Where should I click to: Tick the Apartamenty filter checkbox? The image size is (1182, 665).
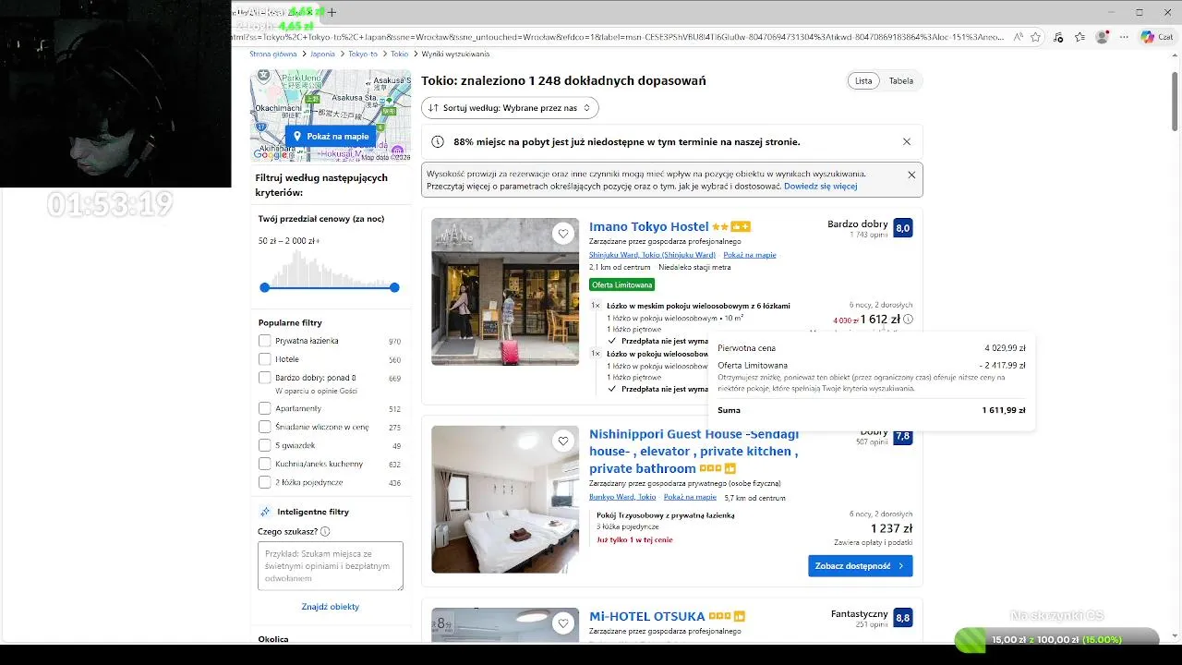coord(265,408)
